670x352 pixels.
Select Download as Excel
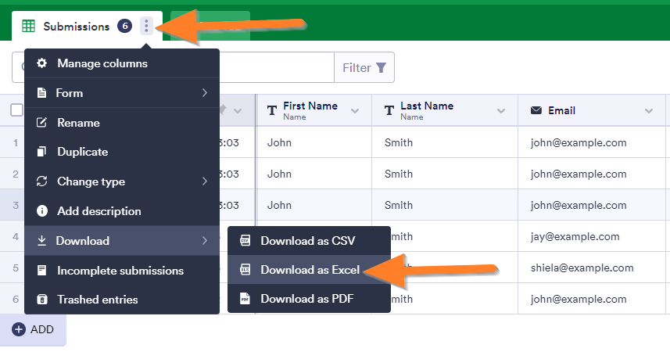click(x=310, y=270)
